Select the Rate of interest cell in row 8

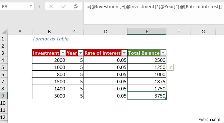pos(106,89)
